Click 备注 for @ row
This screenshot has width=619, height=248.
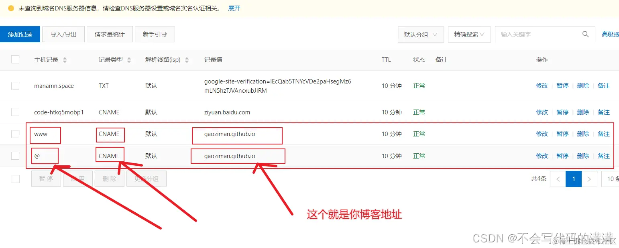click(604, 156)
